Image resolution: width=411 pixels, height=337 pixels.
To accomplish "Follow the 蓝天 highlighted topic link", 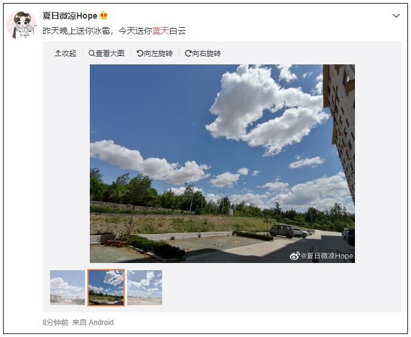I will 160,31.
